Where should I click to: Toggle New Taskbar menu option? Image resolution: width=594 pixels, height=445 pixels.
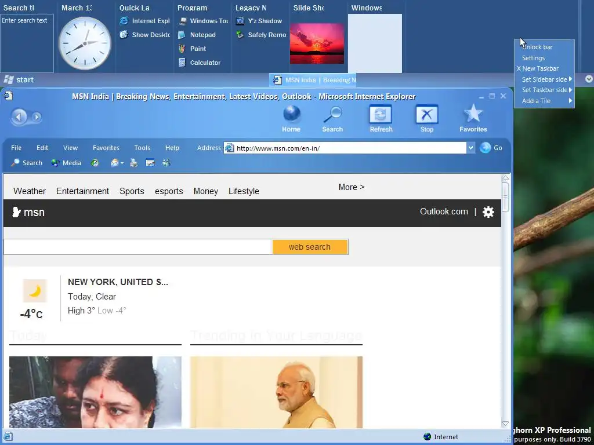(544, 68)
